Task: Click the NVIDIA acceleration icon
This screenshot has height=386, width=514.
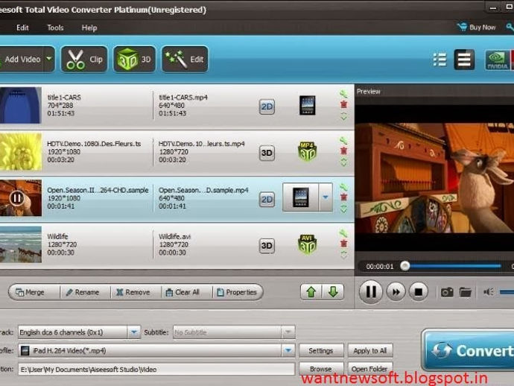Action: coord(498,60)
